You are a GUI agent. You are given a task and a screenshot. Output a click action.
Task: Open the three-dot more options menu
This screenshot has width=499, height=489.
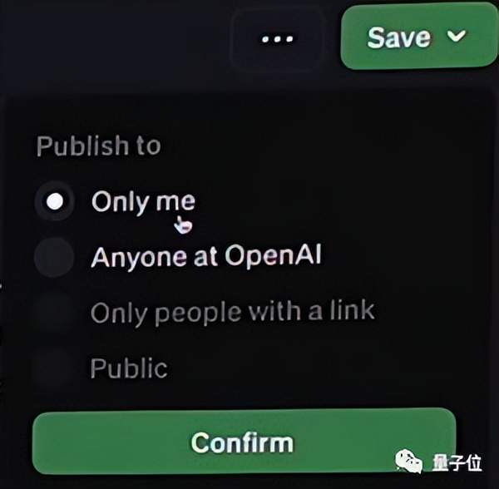277,39
